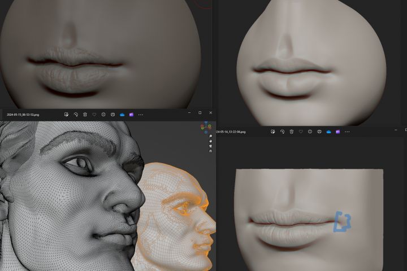The width and height of the screenshot is (407, 271).
Task: Show file info in the 06-53-53.png window
Action: point(103,115)
